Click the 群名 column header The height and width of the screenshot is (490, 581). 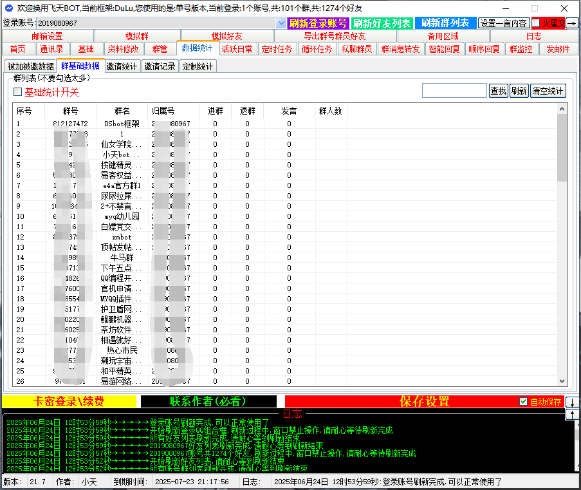(122, 111)
